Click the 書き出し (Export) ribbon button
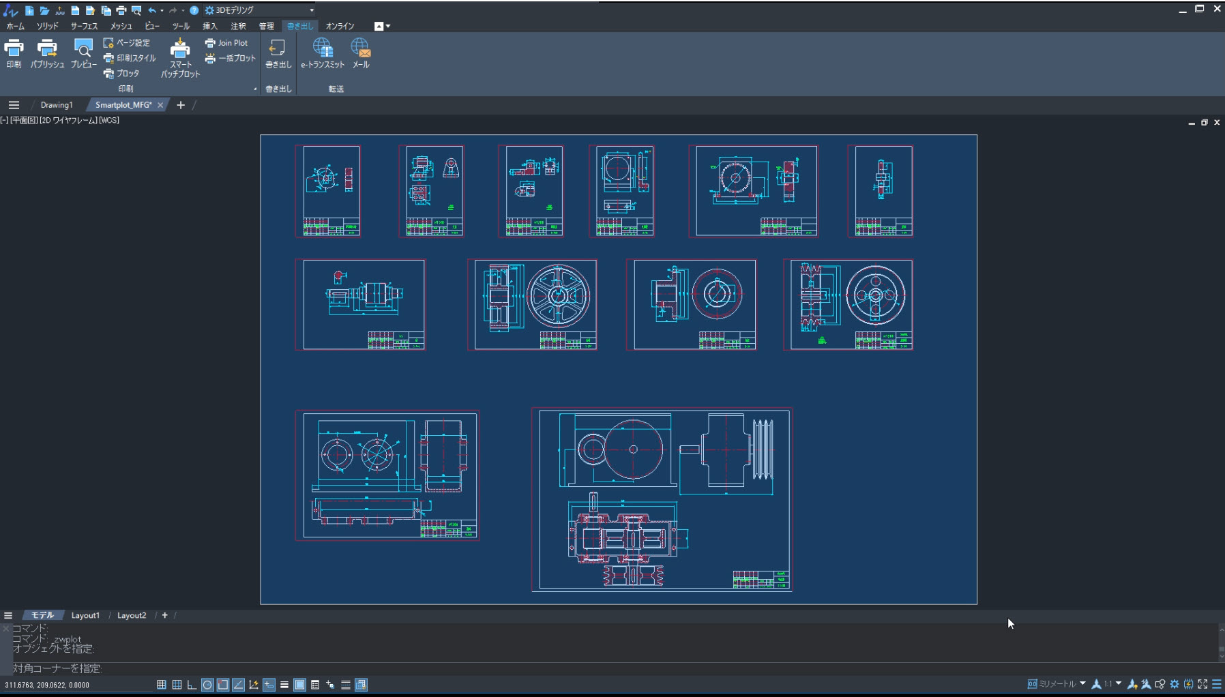Viewport: 1225px width, 697px height. click(x=278, y=54)
